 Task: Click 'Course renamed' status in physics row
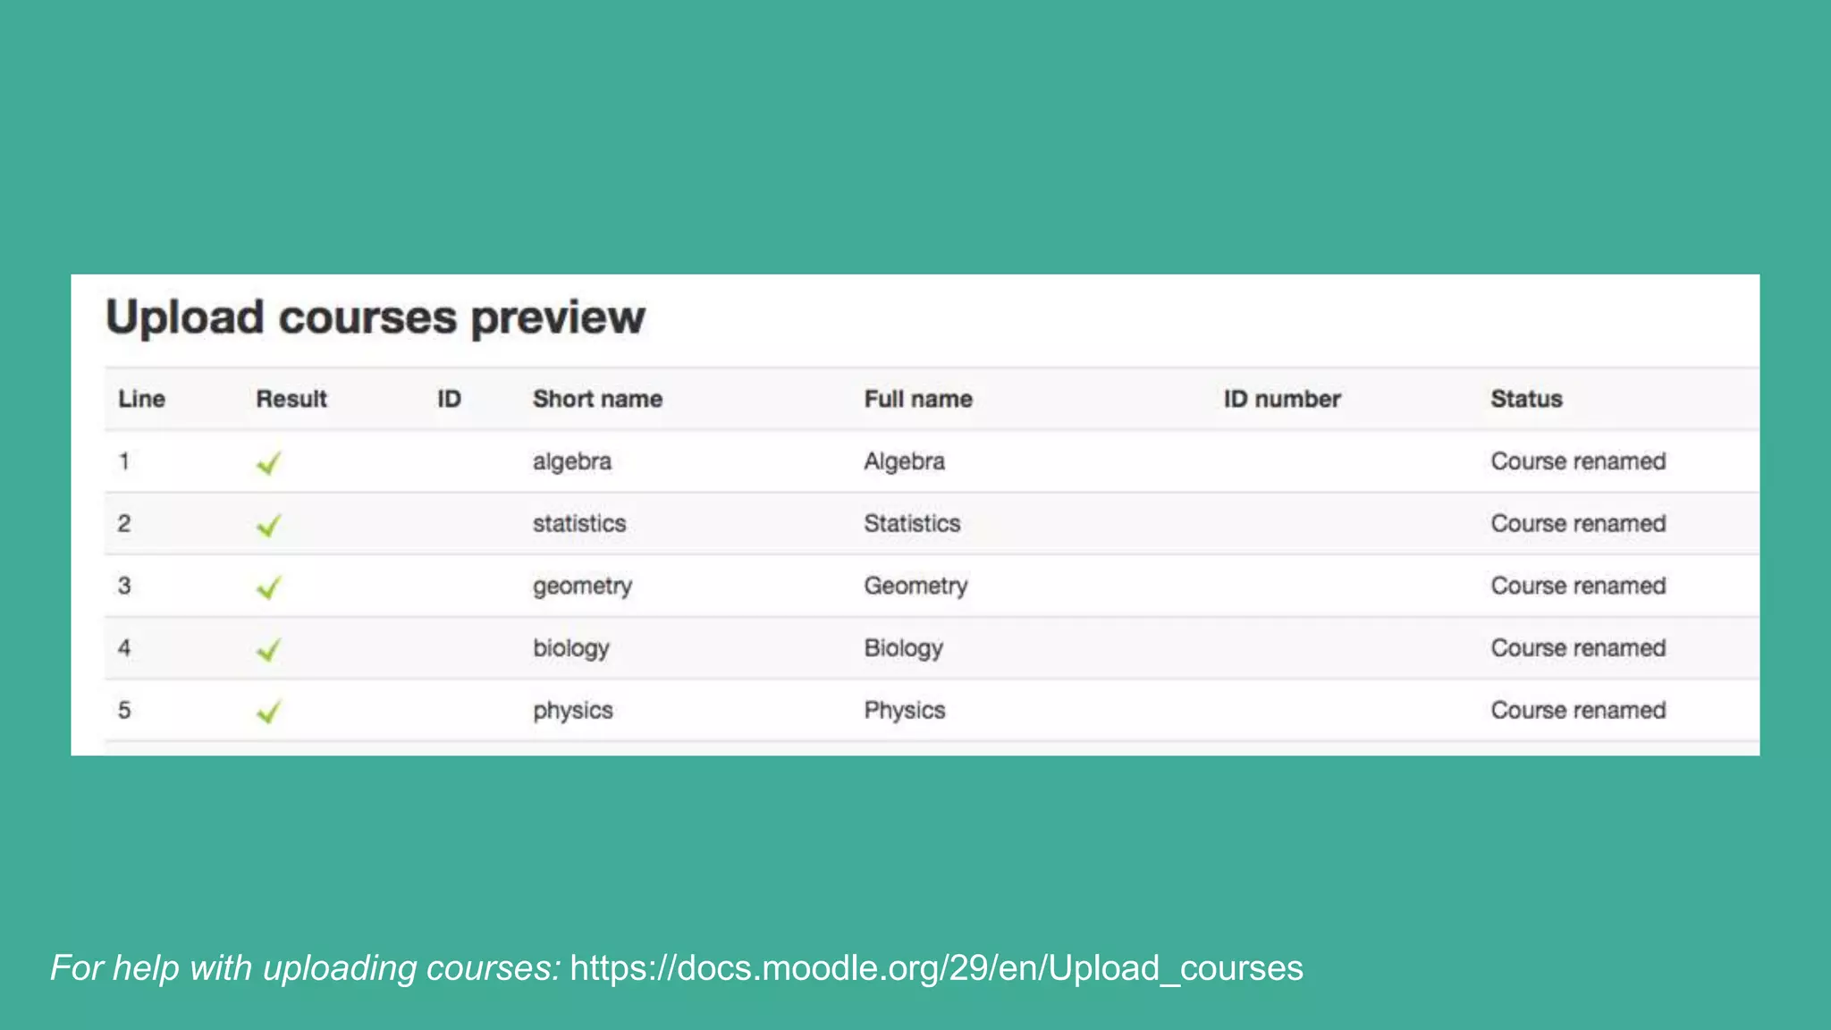point(1578,710)
